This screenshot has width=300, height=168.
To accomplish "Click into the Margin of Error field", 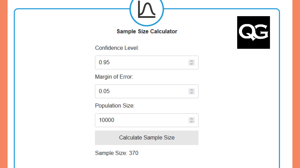I will tap(140, 91).
